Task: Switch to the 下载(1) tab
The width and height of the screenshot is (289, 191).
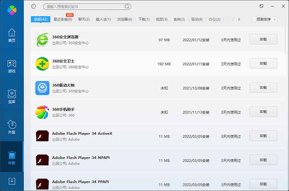Action: 144,19
